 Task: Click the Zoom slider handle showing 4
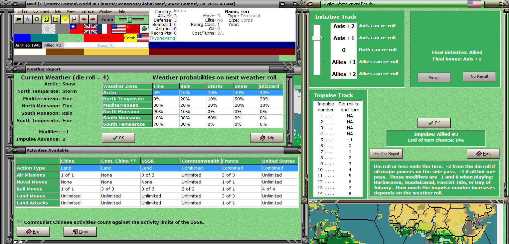pyautogui.click(x=130, y=20)
